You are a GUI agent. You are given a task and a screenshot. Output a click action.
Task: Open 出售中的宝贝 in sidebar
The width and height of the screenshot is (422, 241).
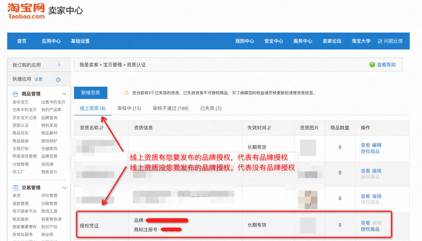click(53, 102)
